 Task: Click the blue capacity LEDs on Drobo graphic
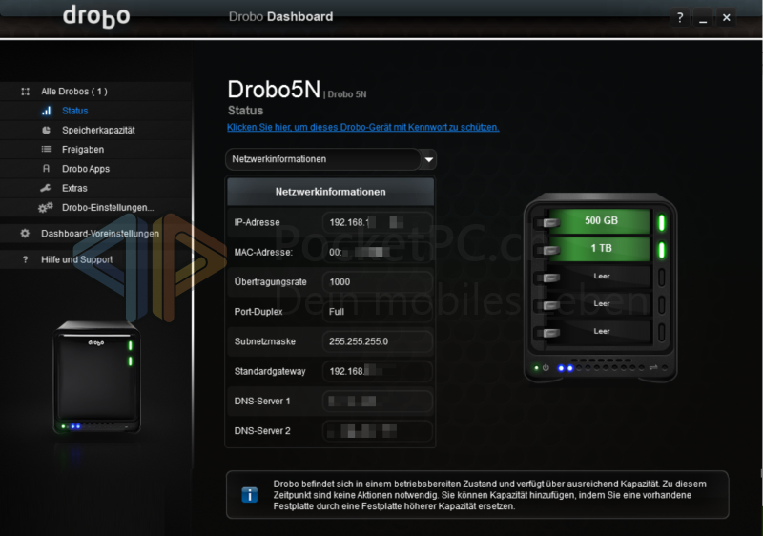tap(565, 368)
